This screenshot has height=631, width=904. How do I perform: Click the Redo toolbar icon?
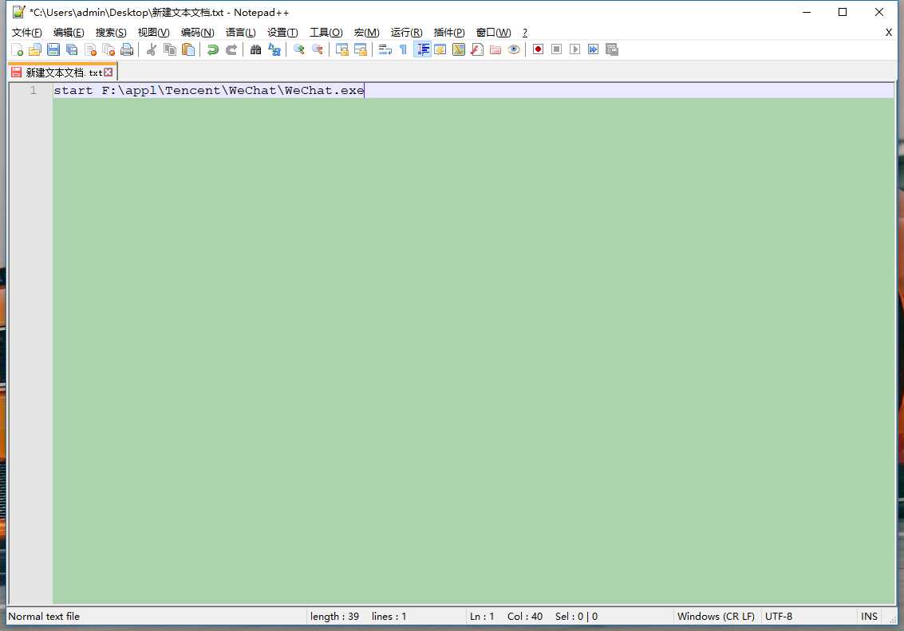pos(231,49)
